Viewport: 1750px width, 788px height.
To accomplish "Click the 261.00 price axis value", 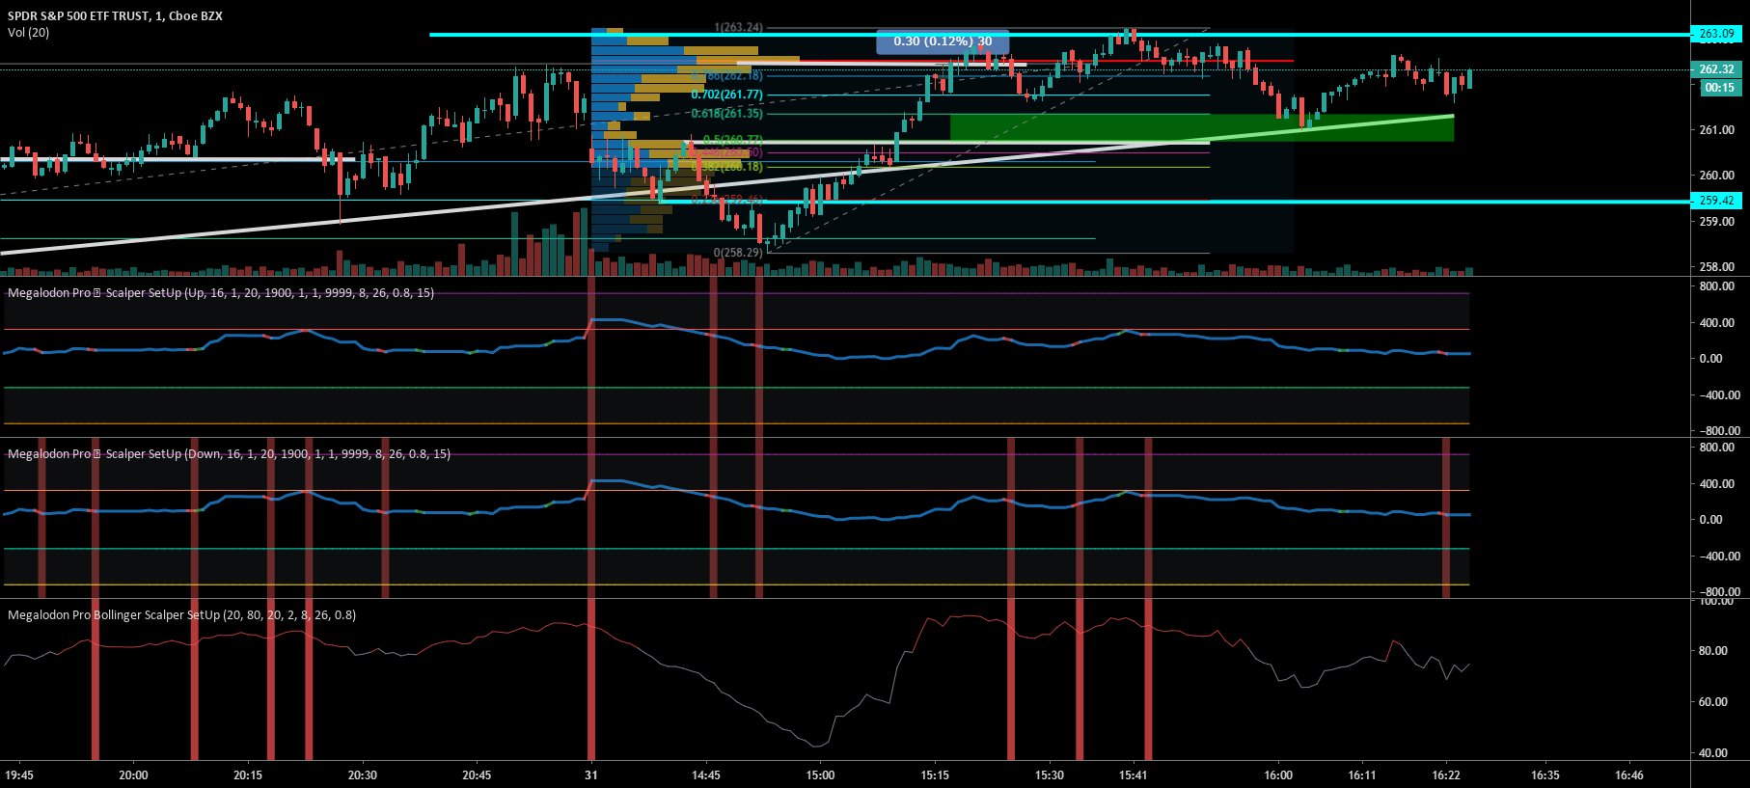I will tap(1716, 130).
